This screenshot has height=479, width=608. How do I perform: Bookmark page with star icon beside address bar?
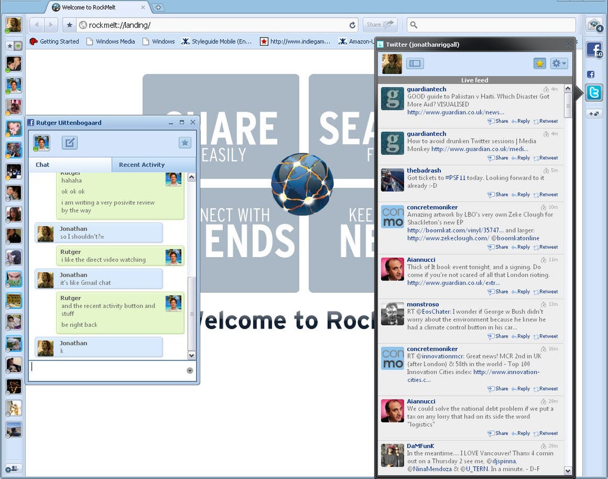pyautogui.click(x=69, y=25)
